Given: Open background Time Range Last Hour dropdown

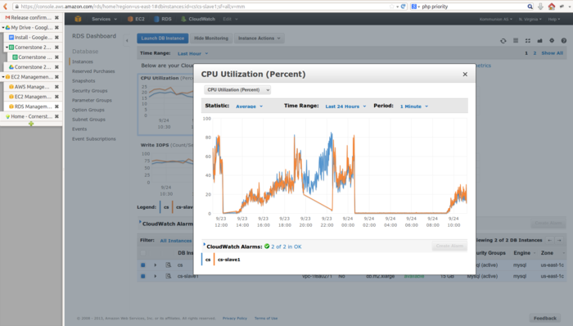Looking at the screenshot, I should 192,53.
